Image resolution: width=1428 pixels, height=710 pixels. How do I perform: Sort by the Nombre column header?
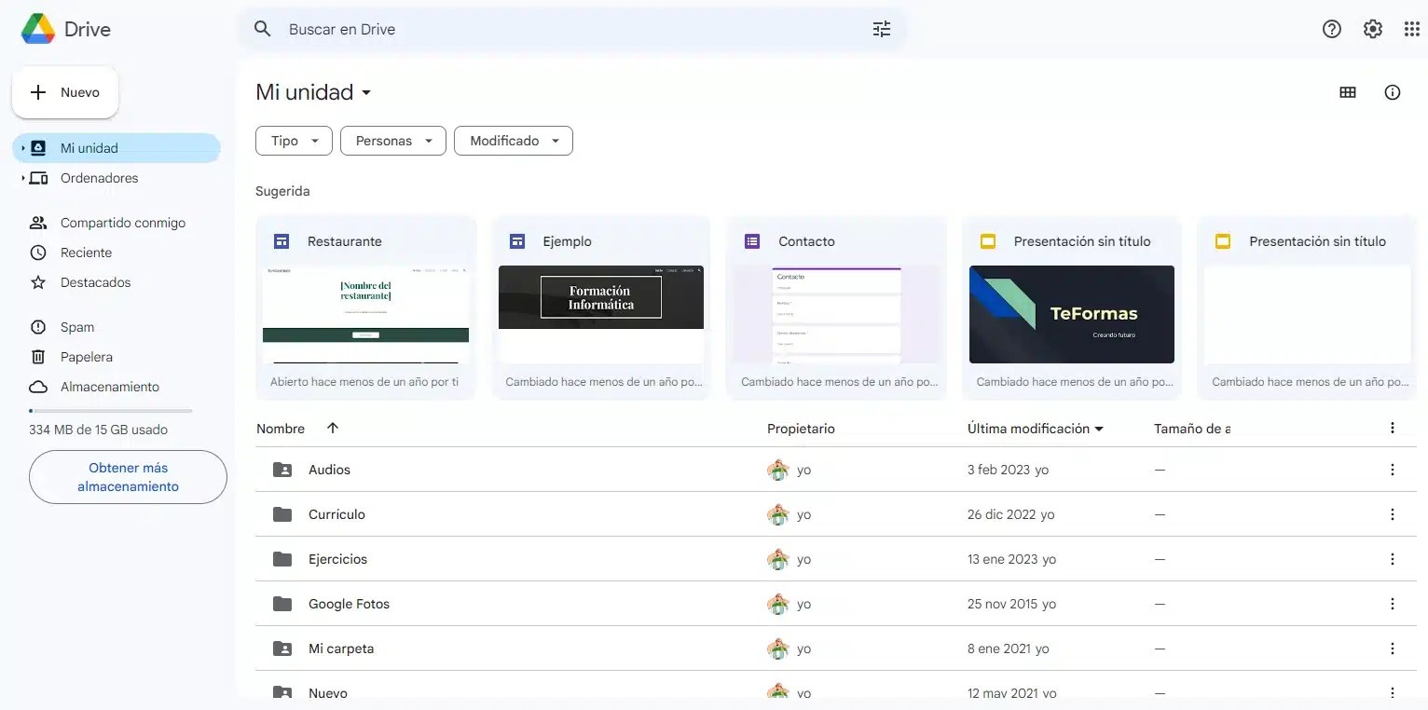pos(281,429)
